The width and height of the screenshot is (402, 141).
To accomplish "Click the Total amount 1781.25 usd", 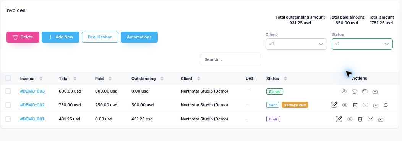I will point(381,20).
